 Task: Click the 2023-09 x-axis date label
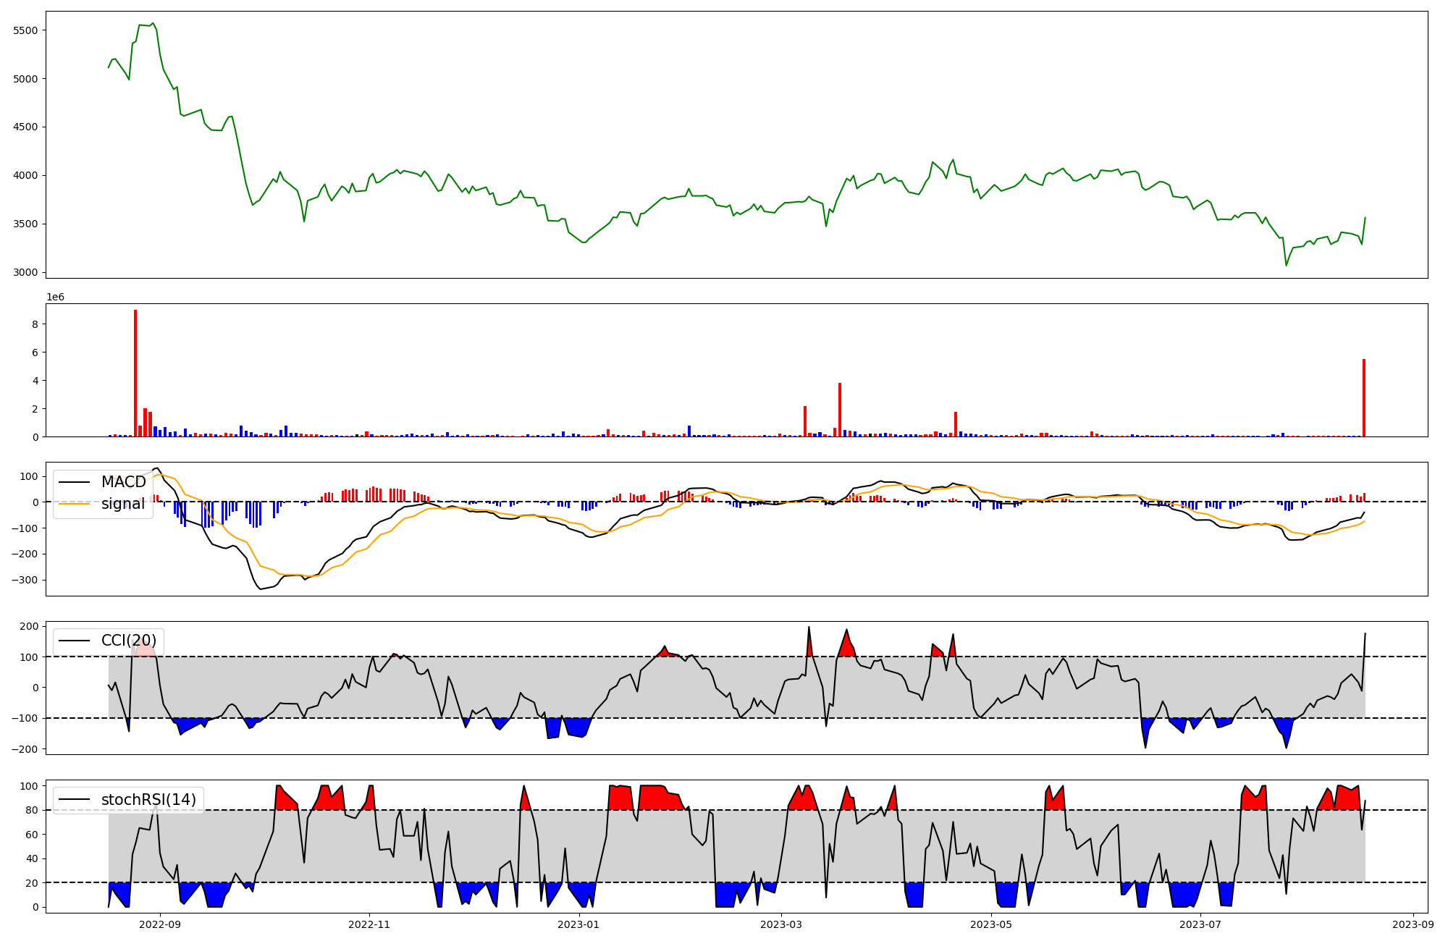[x=1413, y=924]
